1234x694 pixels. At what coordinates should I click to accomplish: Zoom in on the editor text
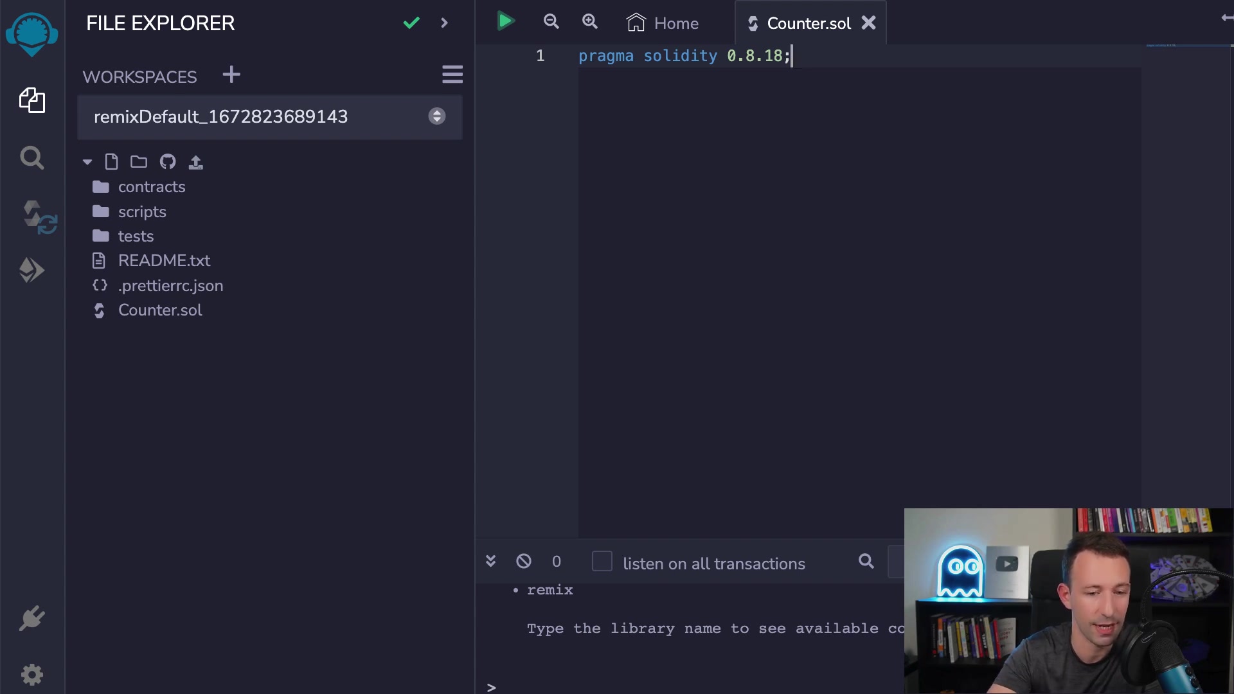pyautogui.click(x=590, y=21)
